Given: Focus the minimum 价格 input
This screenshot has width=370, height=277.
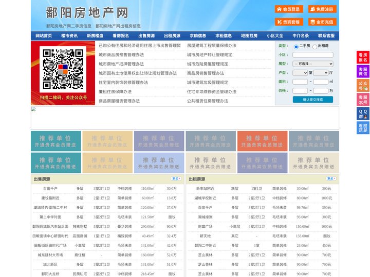Looking at the screenshot, I should click(x=300, y=91).
